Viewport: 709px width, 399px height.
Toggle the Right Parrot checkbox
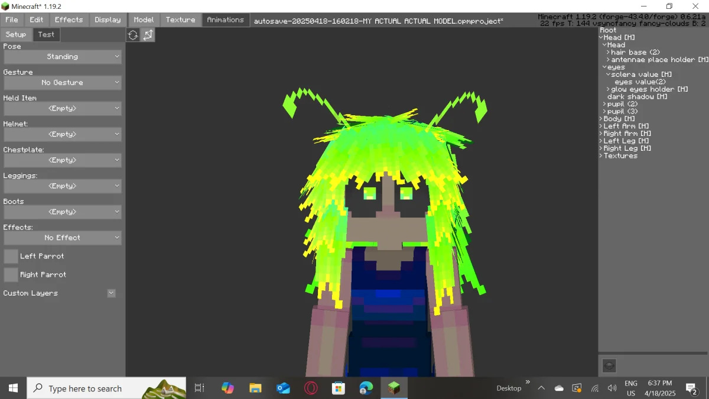point(11,274)
